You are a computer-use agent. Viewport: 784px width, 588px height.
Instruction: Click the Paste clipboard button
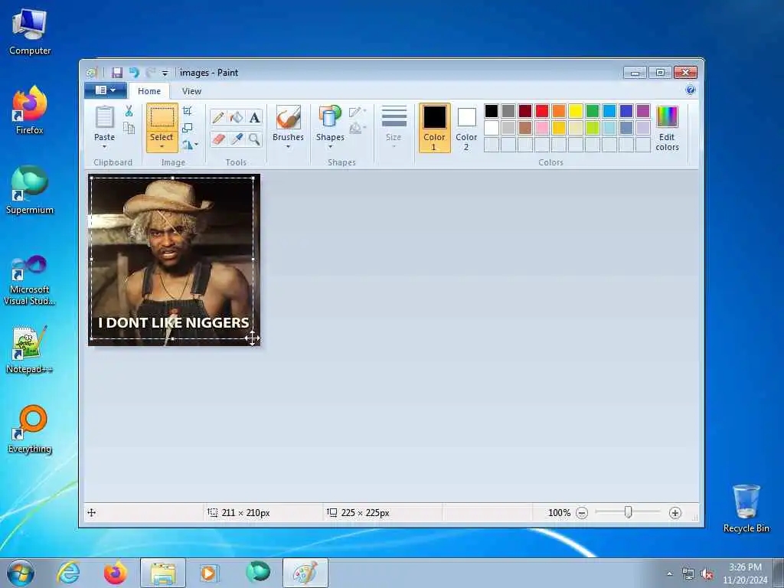104,117
